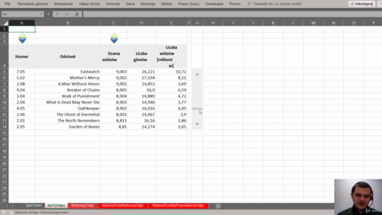Viewport: 382px width, 215px height.
Task: Select column H header
Action: click(213, 23)
